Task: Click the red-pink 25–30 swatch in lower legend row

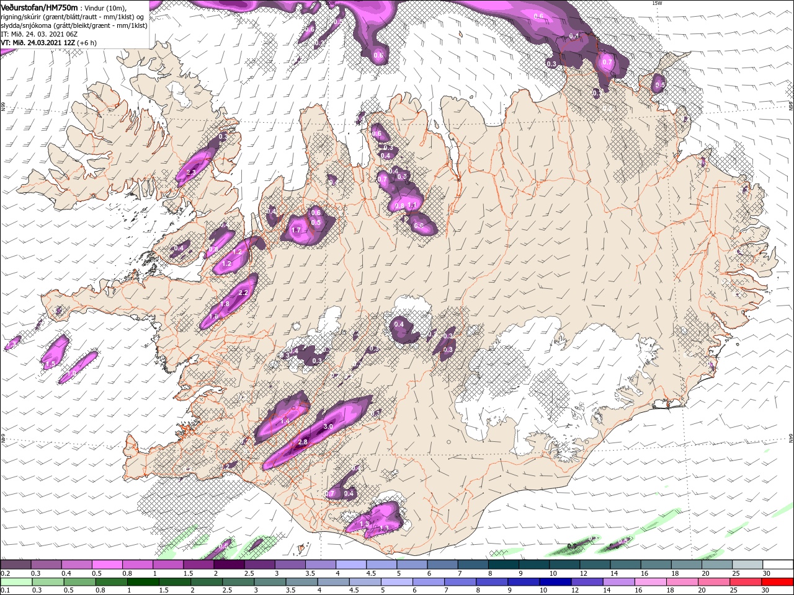Action: (746, 582)
